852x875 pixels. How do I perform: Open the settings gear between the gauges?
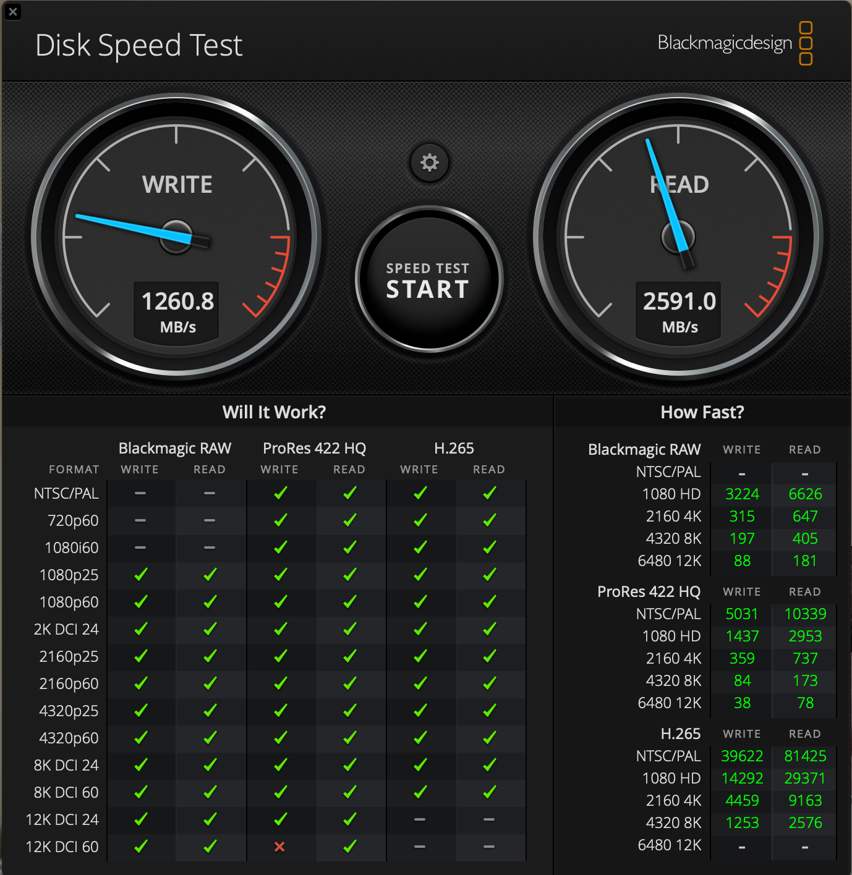(429, 162)
